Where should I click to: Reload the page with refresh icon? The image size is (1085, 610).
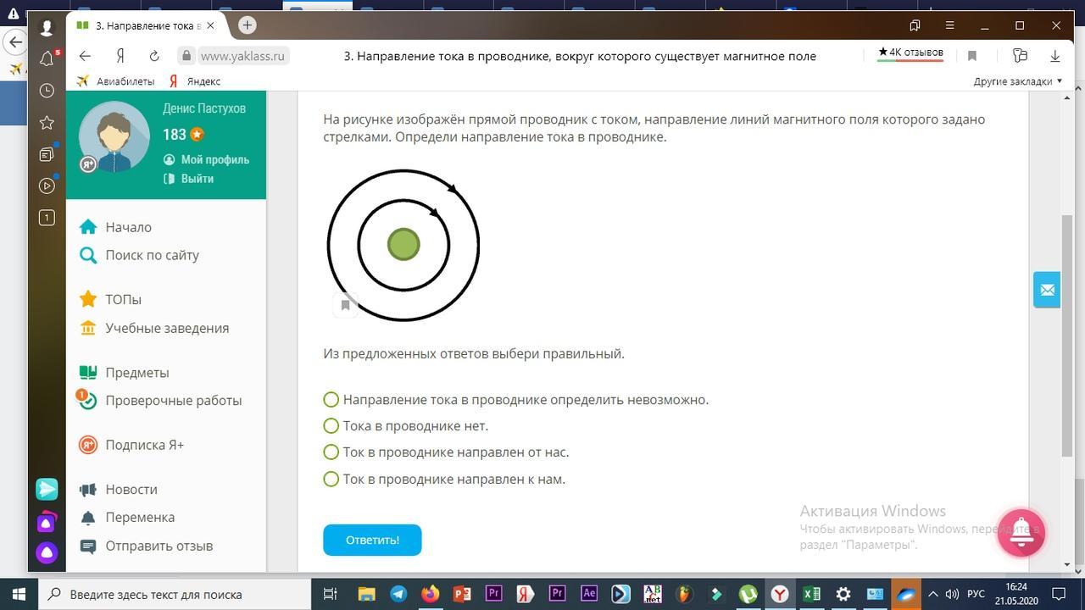click(154, 56)
